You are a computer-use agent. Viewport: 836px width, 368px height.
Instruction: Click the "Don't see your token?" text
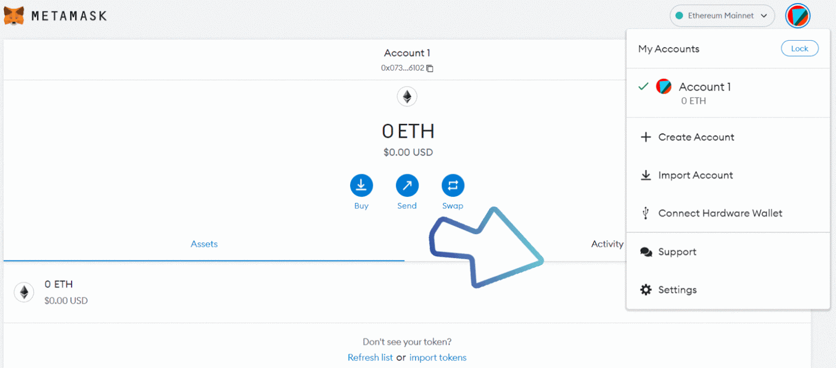pos(407,342)
